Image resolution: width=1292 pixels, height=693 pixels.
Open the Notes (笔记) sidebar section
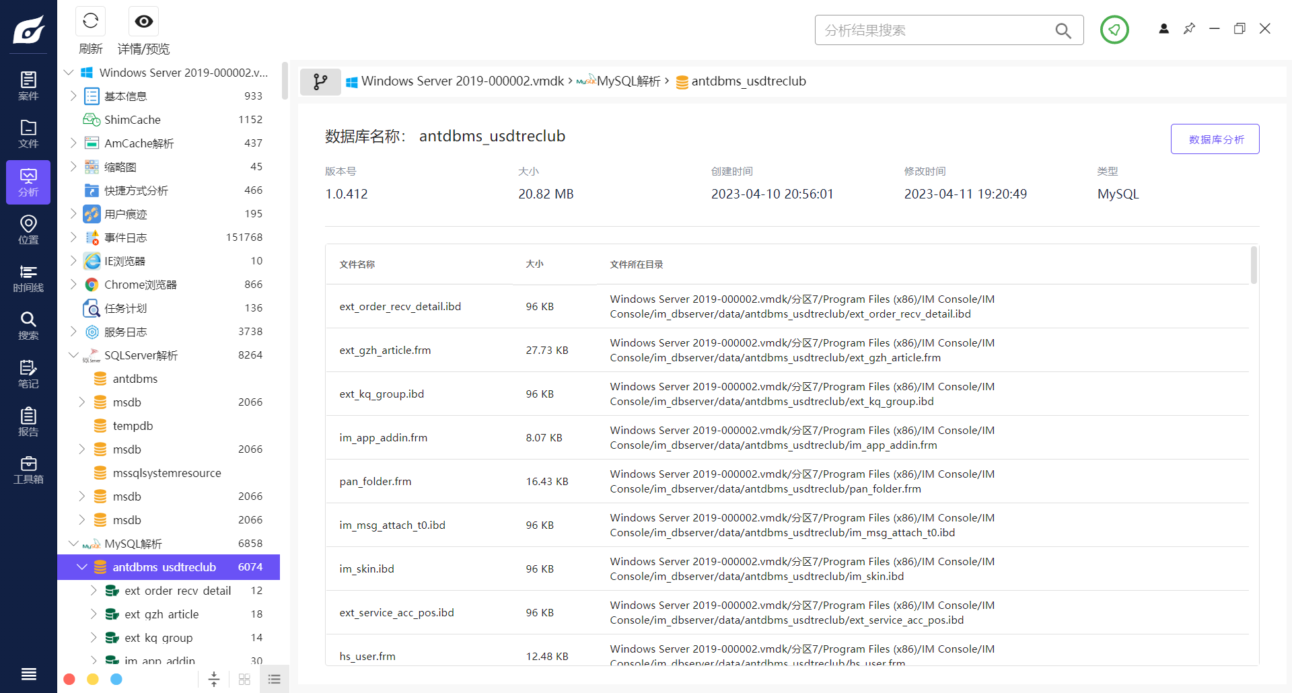28,374
